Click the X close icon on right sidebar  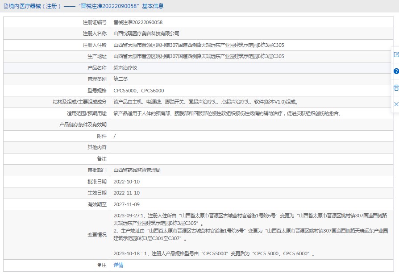pyautogui.click(x=396, y=104)
